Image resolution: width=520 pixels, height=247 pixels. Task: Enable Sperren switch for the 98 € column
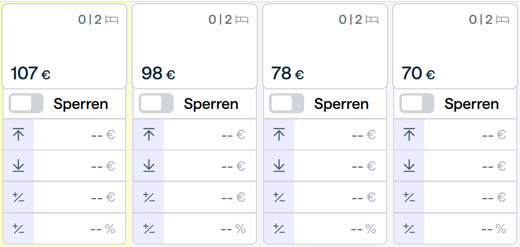click(156, 103)
